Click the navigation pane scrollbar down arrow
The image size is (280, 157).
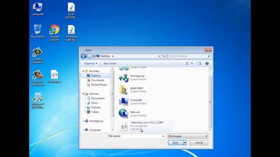pyautogui.click(x=112, y=130)
